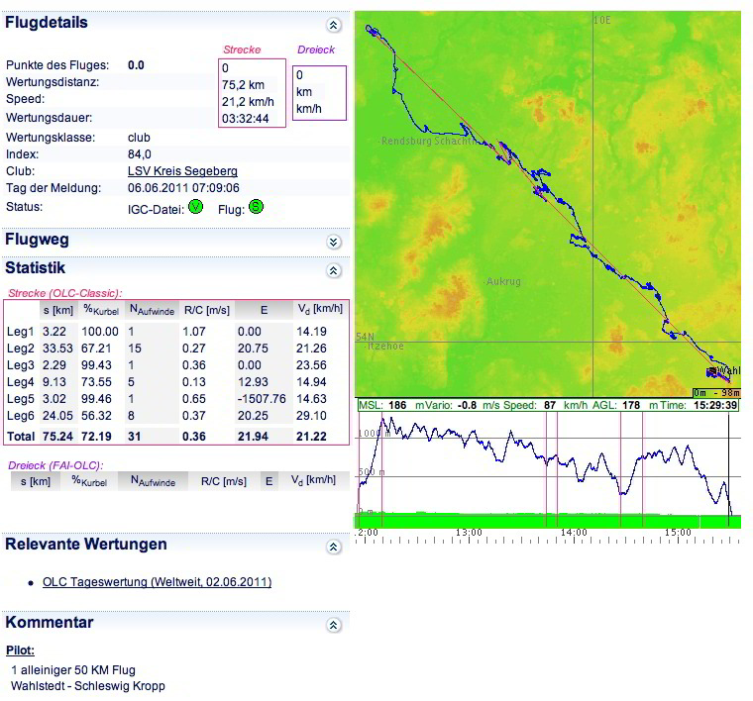This screenshot has height=701, width=753.
Task: Click the Total row in Strecke table
Action: [176, 435]
